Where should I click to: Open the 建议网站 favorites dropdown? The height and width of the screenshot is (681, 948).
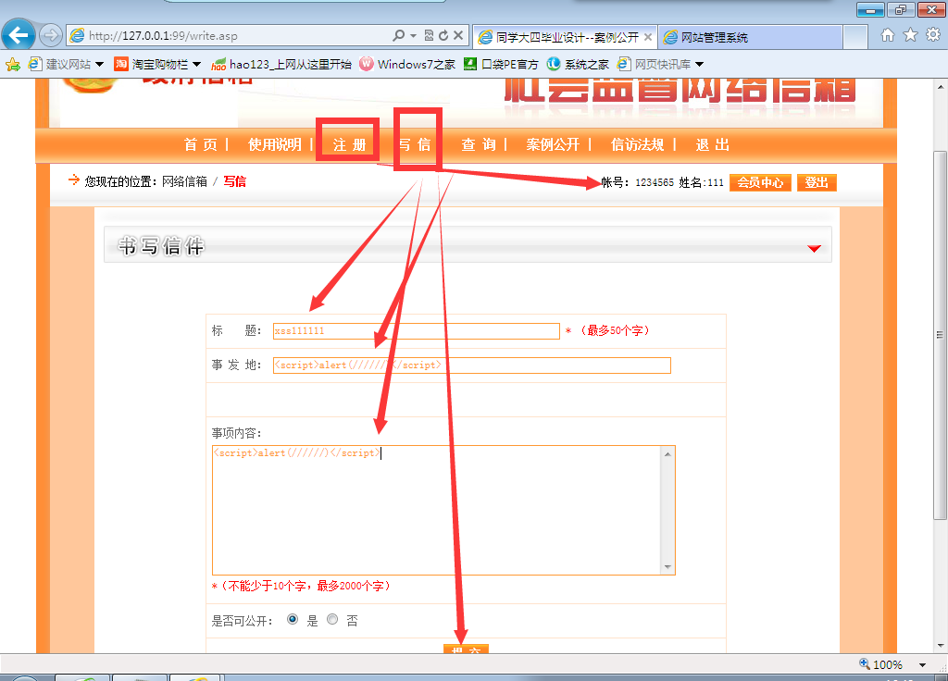tap(67, 64)
